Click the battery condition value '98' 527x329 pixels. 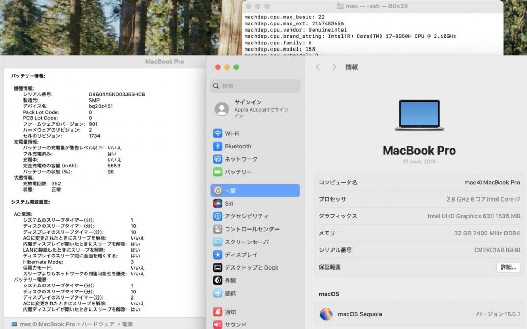pyautogui.click(x=111, y=172)
